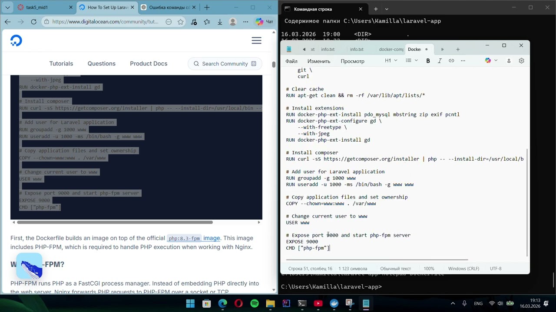The image size is (556, 312).
Task: Reload the DigitalOcean page
Action: [x=33, y=22]
